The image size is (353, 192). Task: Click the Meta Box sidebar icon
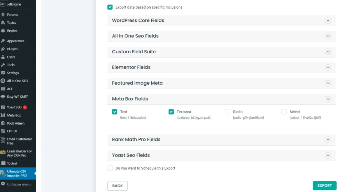3,115
